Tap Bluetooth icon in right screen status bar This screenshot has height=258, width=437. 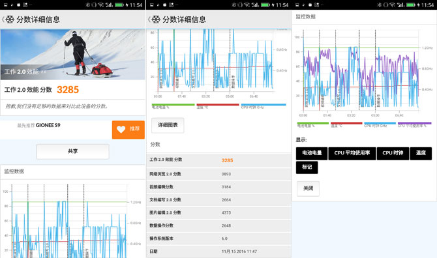[380, 5]
